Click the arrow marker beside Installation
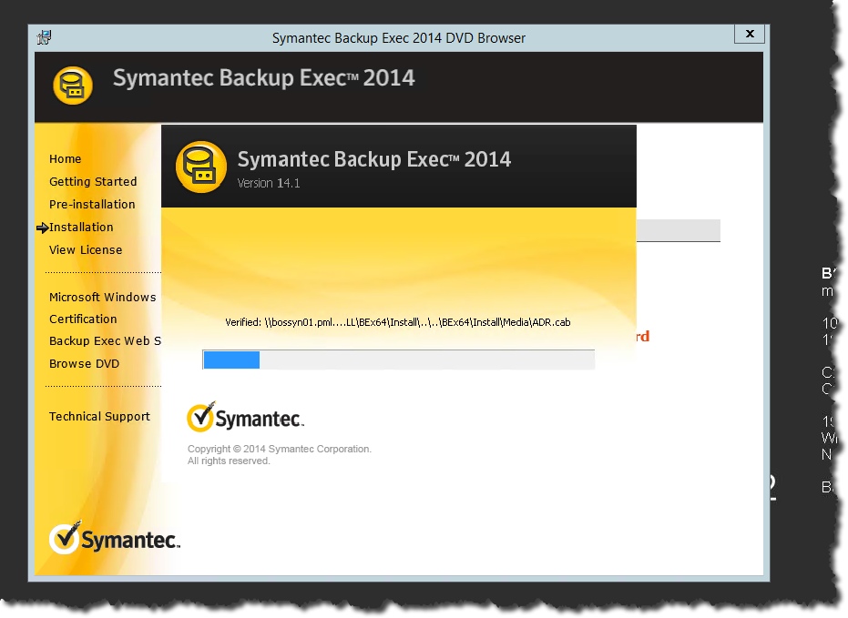The height and width of the screenshot is (618, 848). tap(42, 228)
